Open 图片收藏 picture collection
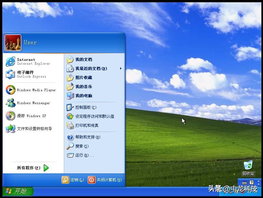 [84, 78]
